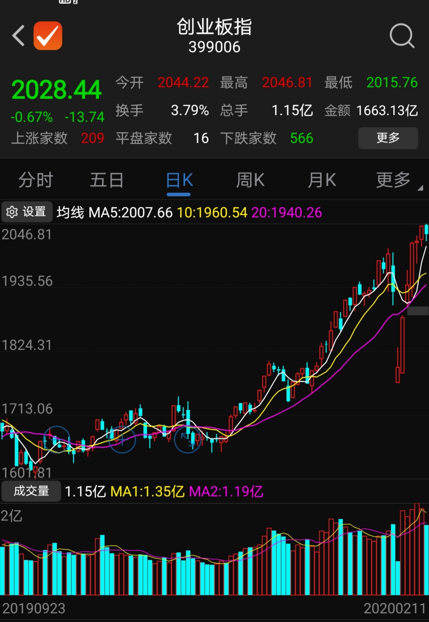Click the 创业板指 title

point(214,27)
